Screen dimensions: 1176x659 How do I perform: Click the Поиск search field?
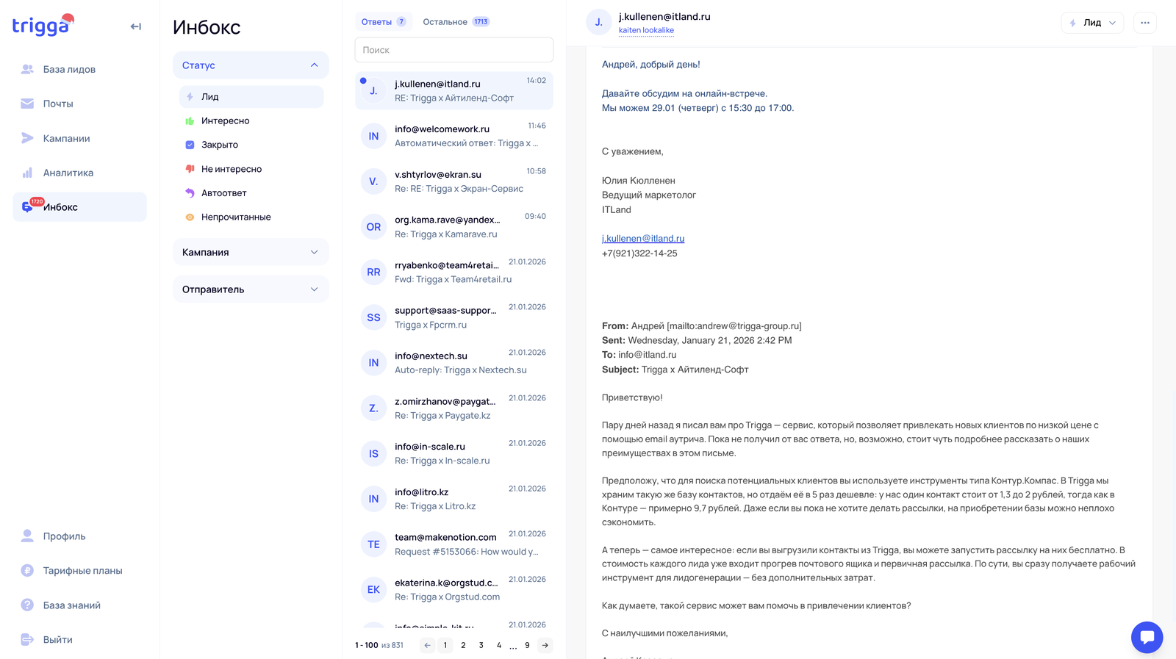453,50
